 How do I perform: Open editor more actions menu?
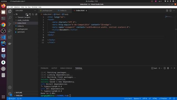(174, 11)
